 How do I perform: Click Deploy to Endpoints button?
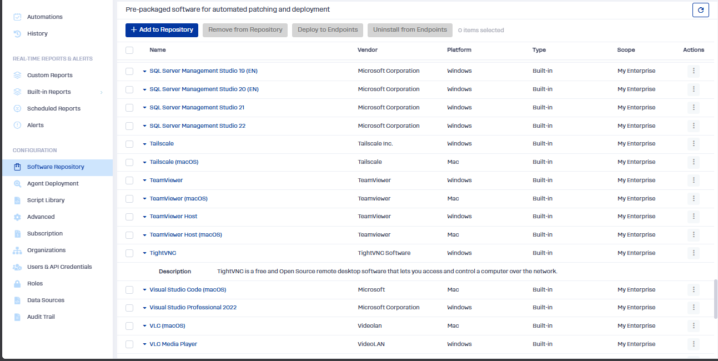(x=328, y=30)
